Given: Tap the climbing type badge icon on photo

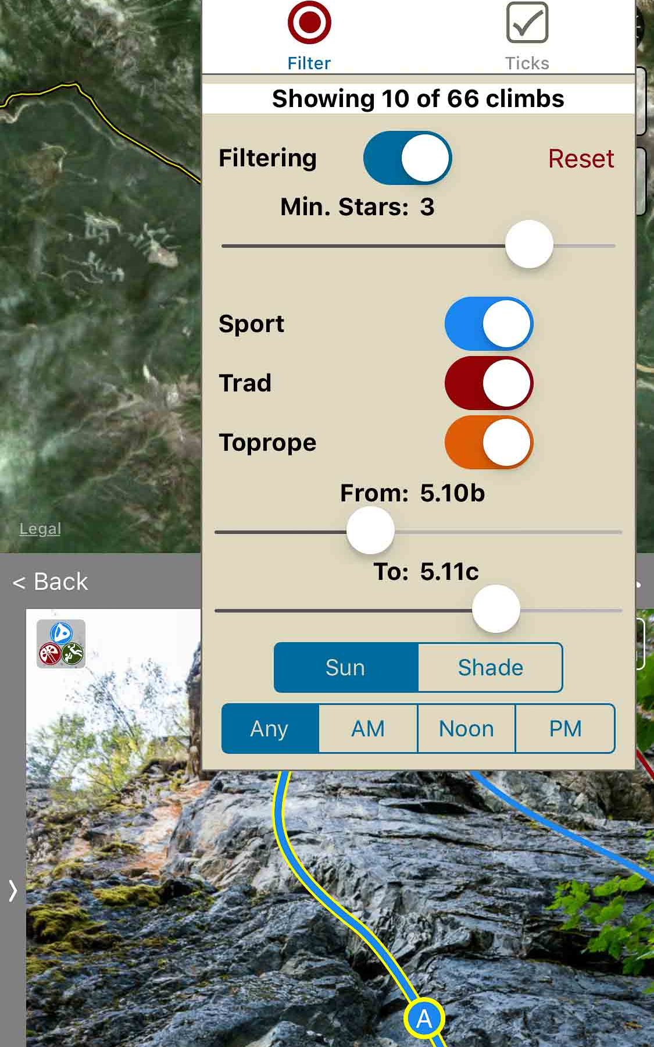Looking at the screenshot, I should 61,643.
